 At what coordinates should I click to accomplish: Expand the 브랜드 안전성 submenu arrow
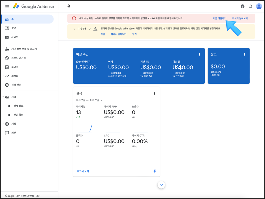click(x=3, y=58)
